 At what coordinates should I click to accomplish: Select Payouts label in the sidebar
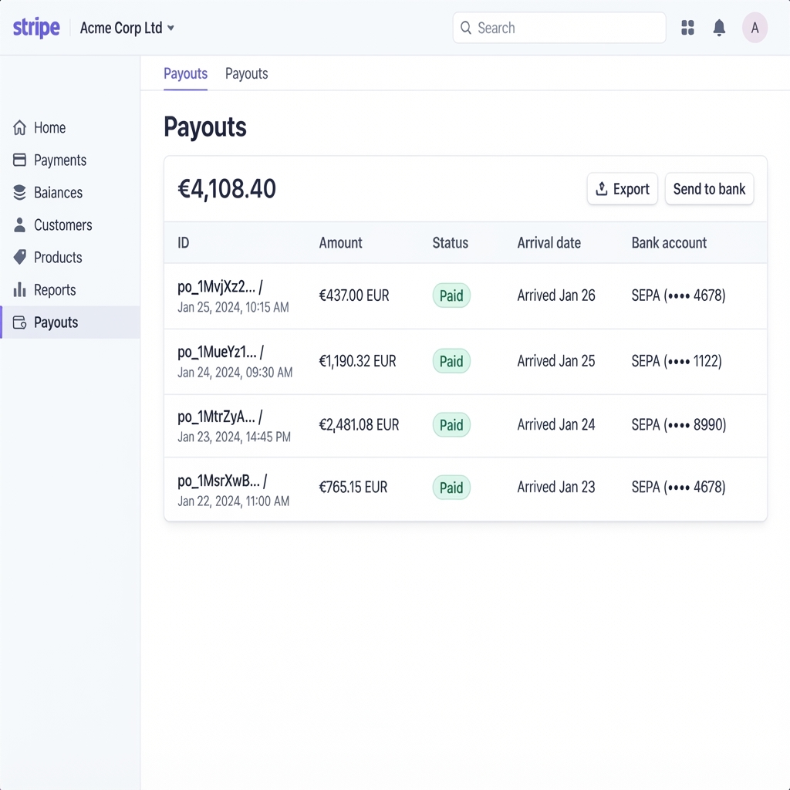56,322
